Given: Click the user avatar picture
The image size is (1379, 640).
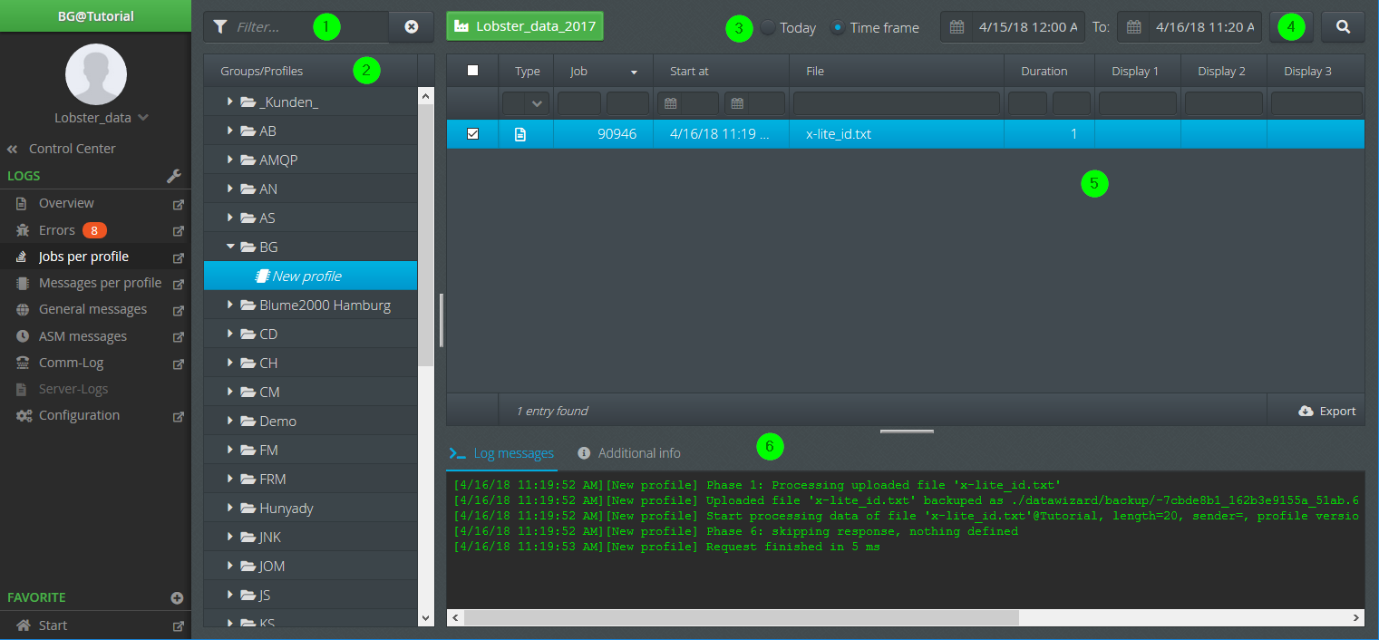Looking at the screenshot, I should point(96,74).
